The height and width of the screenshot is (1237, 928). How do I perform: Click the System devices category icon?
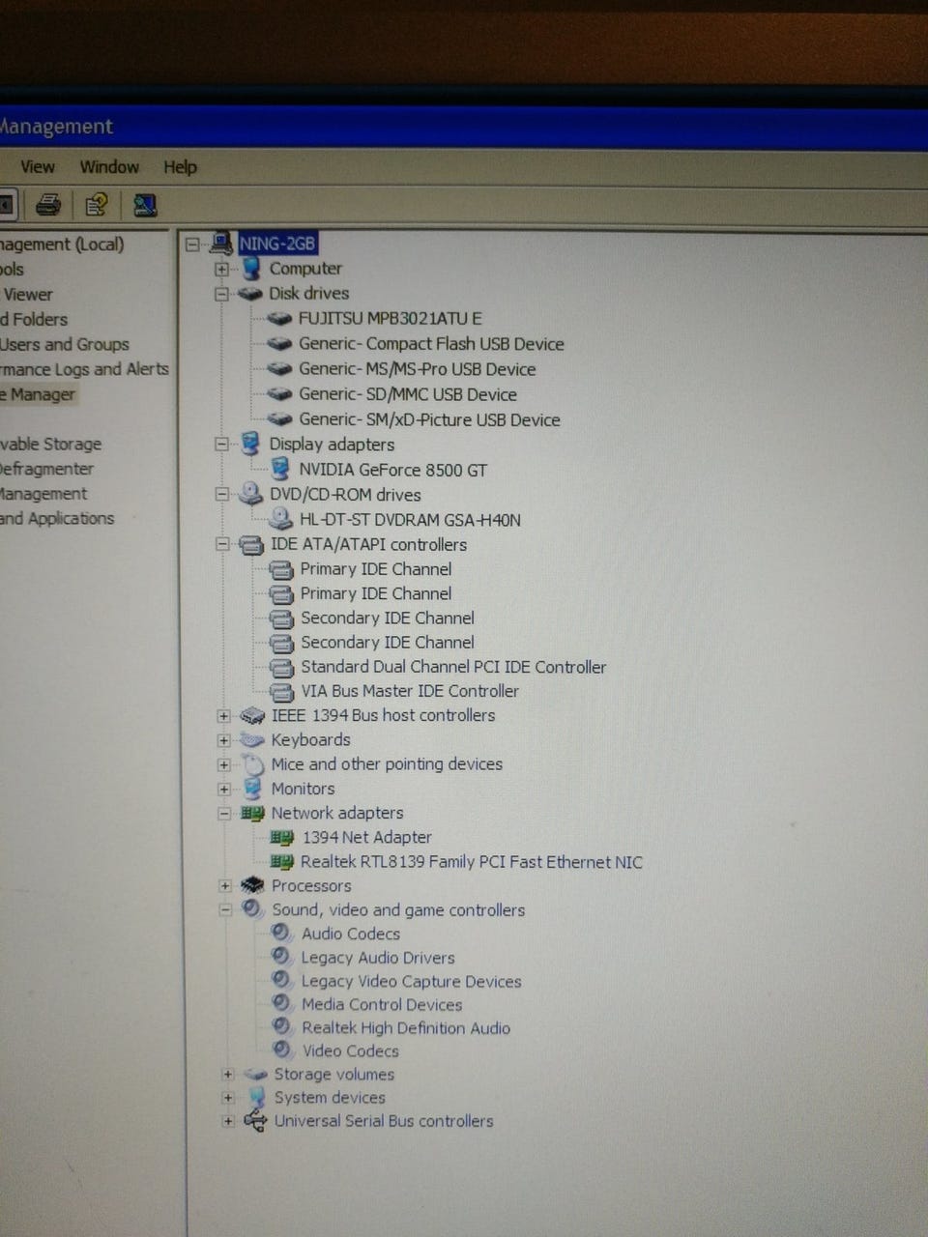click(x=256, y=1098)
